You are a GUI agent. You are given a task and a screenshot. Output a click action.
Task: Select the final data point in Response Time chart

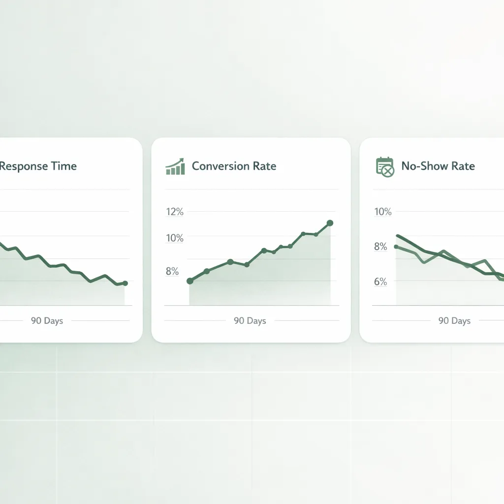pyautogui.click(x=125, y=283)
